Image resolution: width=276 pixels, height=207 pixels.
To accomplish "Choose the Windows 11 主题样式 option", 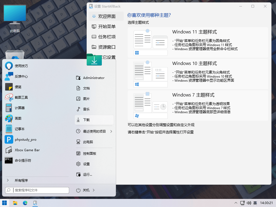I will (198, 43).
